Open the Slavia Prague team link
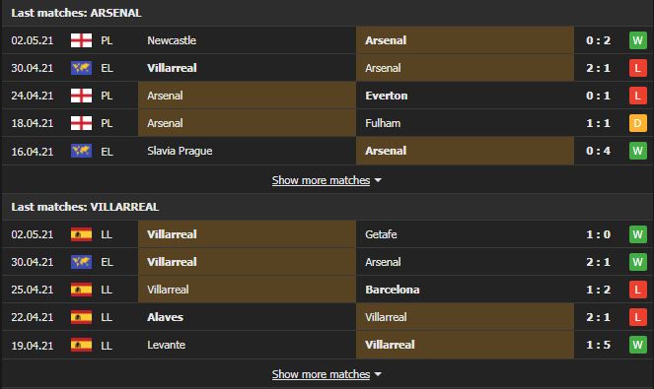The width and height of the screenshot is (654, 389). pos(180,151)
